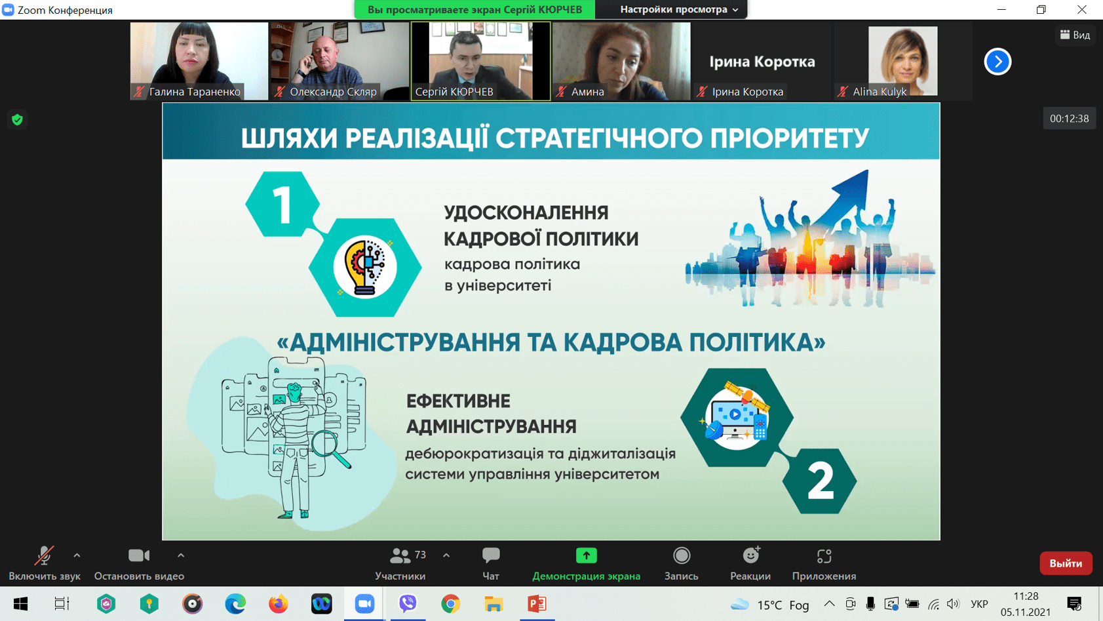Leave the meeting with Выйти
This screenshot has height=621, width=1103.
(1066, 563)
